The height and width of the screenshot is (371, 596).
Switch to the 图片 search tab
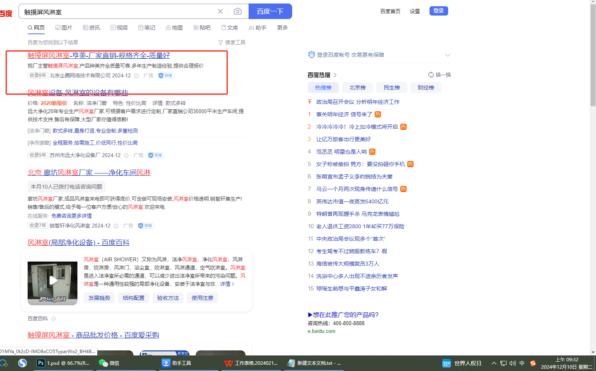coord(64,28)
